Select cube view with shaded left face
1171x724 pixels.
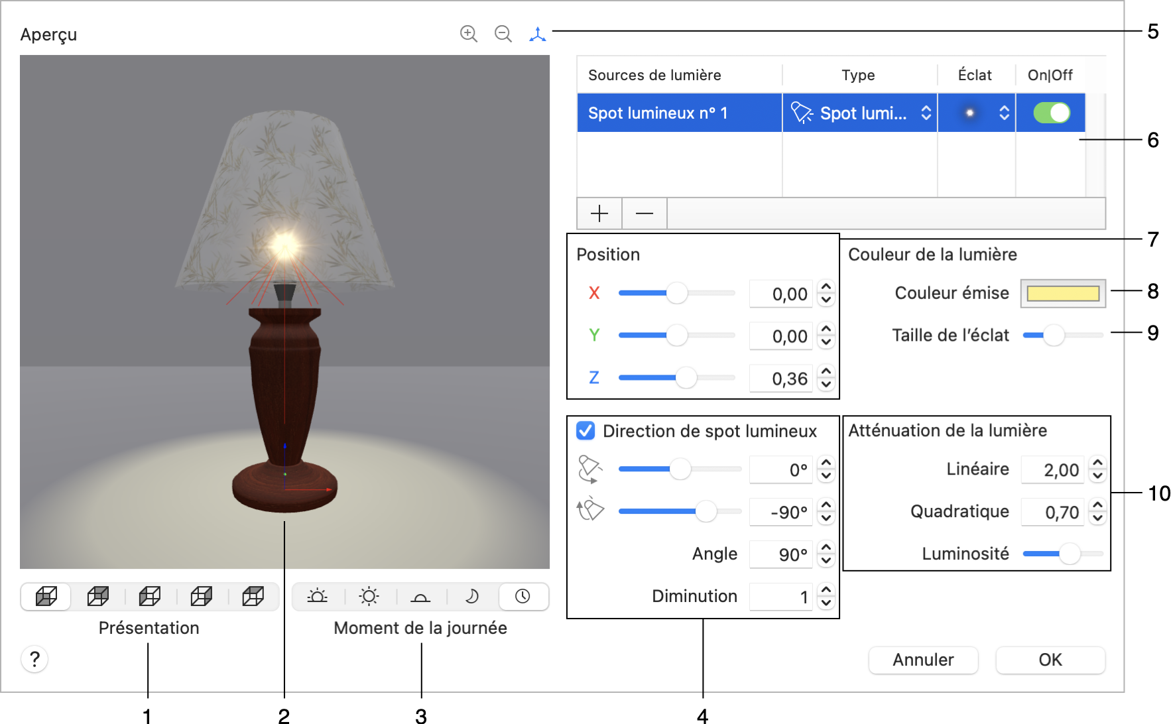[150, 596]
